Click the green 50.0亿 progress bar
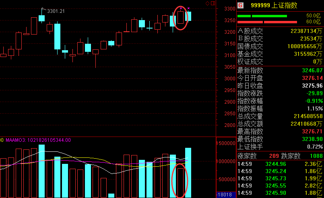The width and height of the screenshot is (324, 198). [x=262, y=16]
